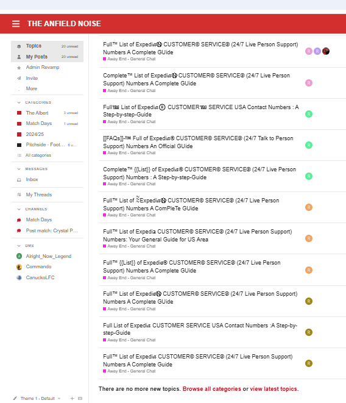Viewport: 346px width, 403px height.
Task: Click the Invite paper-plane icon
Action: click(19, 78)
